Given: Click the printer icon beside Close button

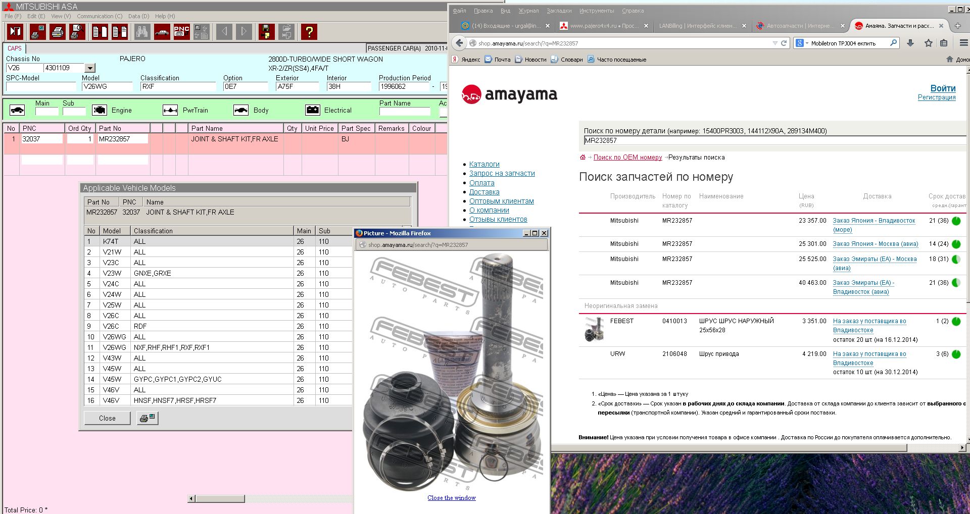Looking at the screenshot, I should coord(148,418).
